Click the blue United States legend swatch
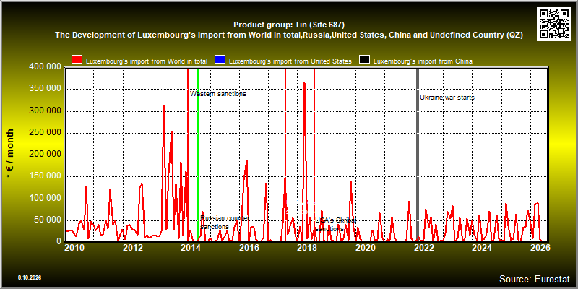The width and height of the screenshot is (578, 289). coord(220,61)
